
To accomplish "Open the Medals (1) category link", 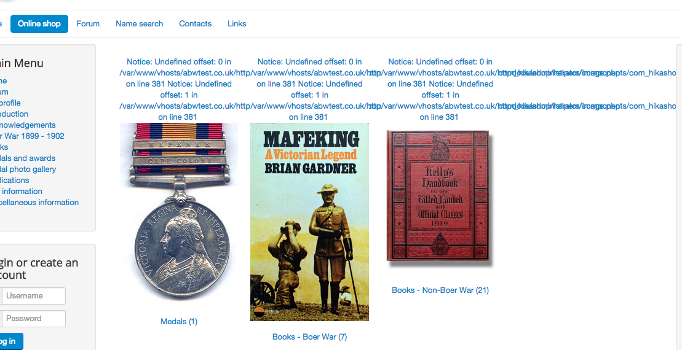I will pos(179,322).
